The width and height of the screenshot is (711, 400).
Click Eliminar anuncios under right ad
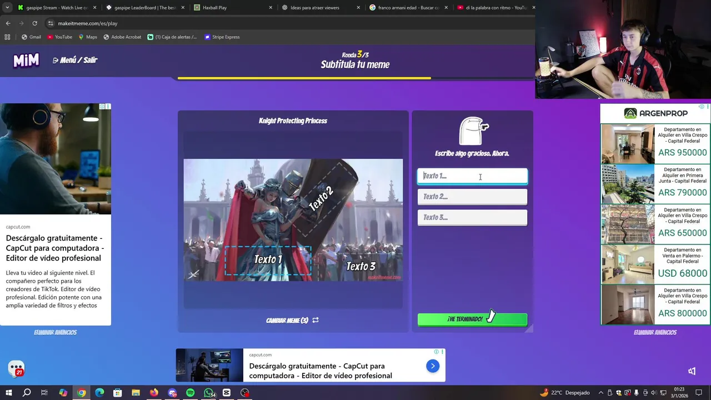[x=655, y=332]
